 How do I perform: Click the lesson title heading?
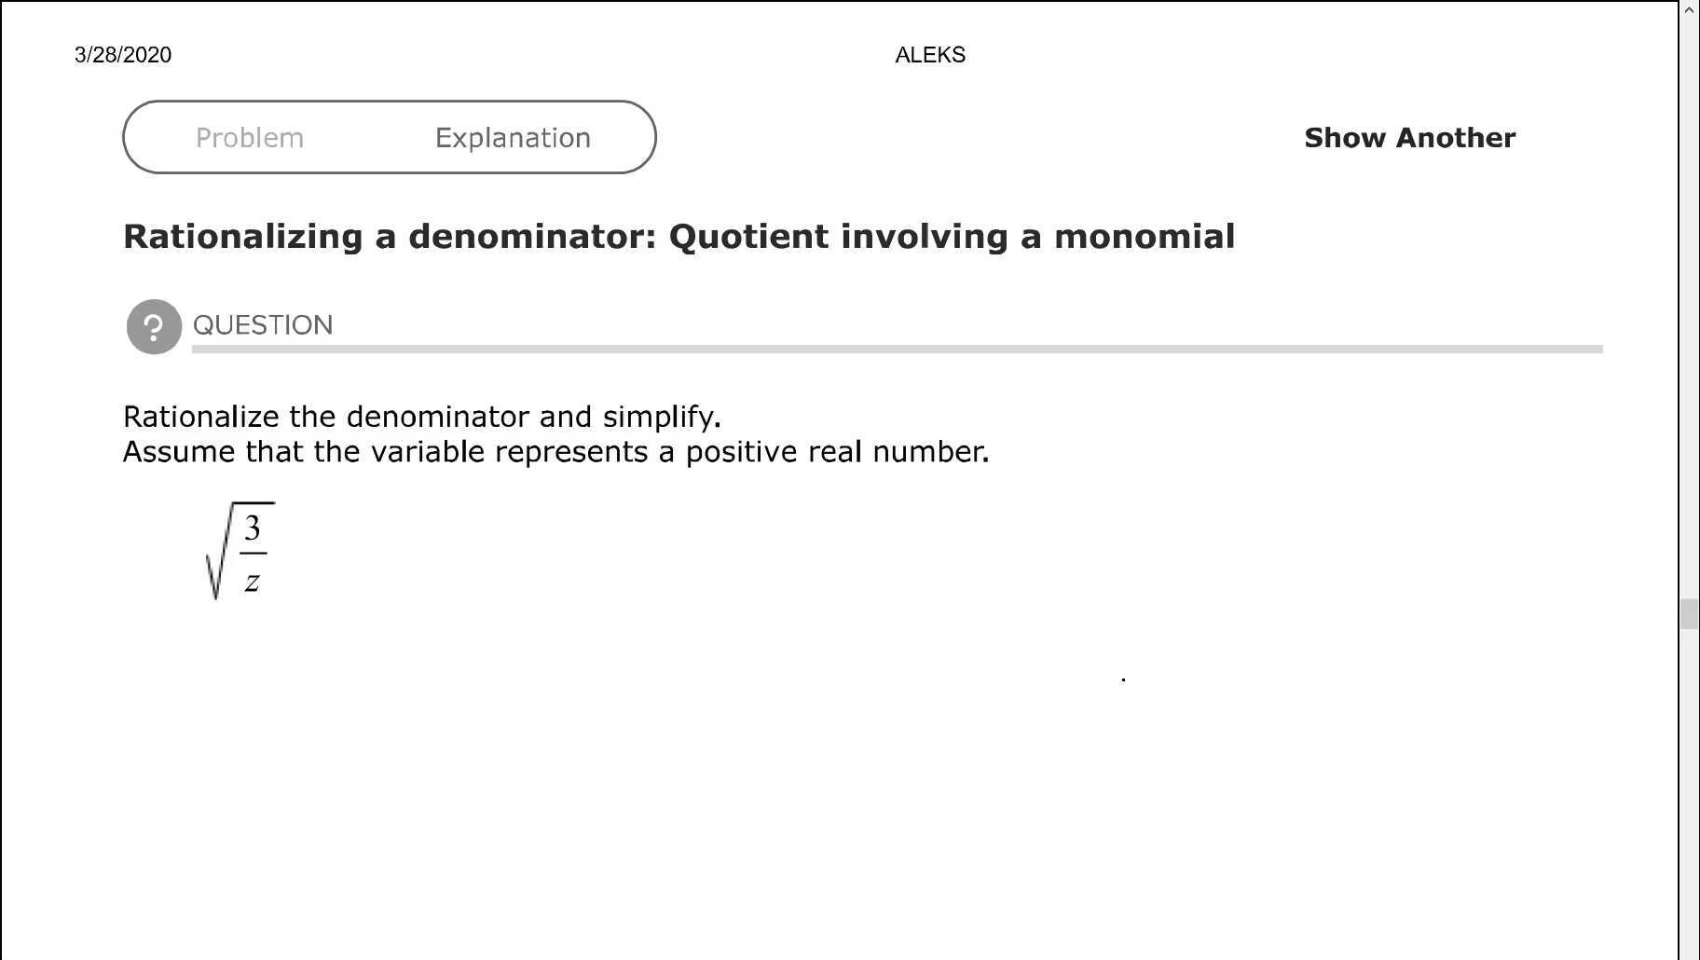click(x=679, y=236)
